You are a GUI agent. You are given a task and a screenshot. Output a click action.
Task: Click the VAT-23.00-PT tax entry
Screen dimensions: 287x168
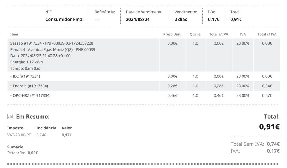tap(19, 135)
